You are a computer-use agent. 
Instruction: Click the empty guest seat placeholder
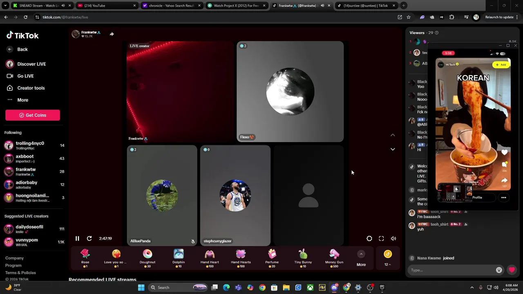pos(308,196)
